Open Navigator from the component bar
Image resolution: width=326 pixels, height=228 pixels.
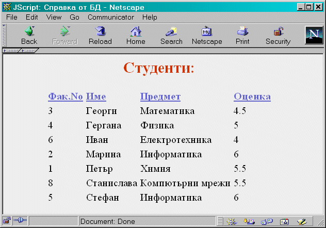[232, 222]
